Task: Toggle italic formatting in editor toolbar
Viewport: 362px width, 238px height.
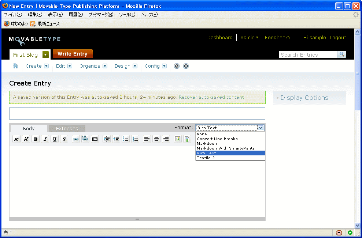Action: [45, 139]
